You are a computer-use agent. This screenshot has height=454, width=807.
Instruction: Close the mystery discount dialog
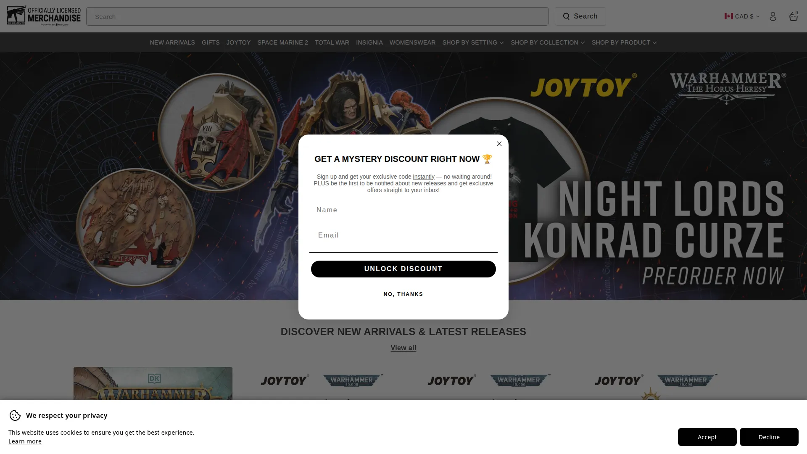pyautogui.click(x=499, y=144)
